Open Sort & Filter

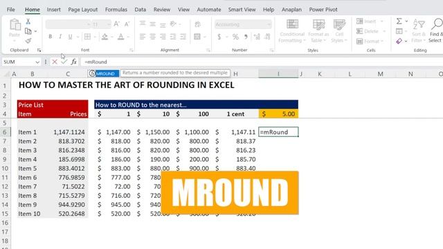pyautogui.click(x=419, y=31)
